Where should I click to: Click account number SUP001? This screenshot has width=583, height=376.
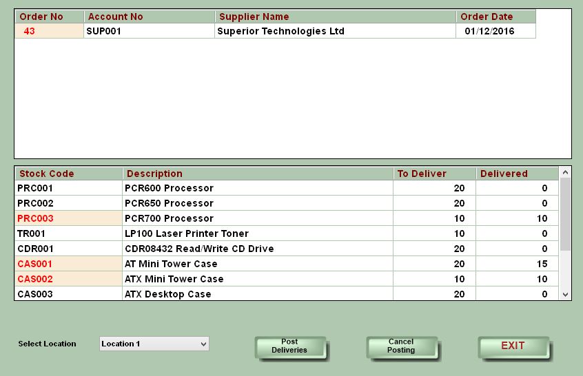[x=149, y=31]
